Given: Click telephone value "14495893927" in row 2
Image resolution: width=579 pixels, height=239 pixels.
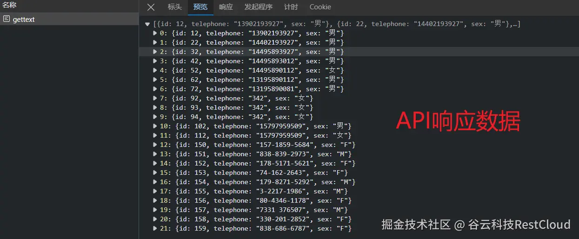Looking at the screenshot, I should coord(273,52).
